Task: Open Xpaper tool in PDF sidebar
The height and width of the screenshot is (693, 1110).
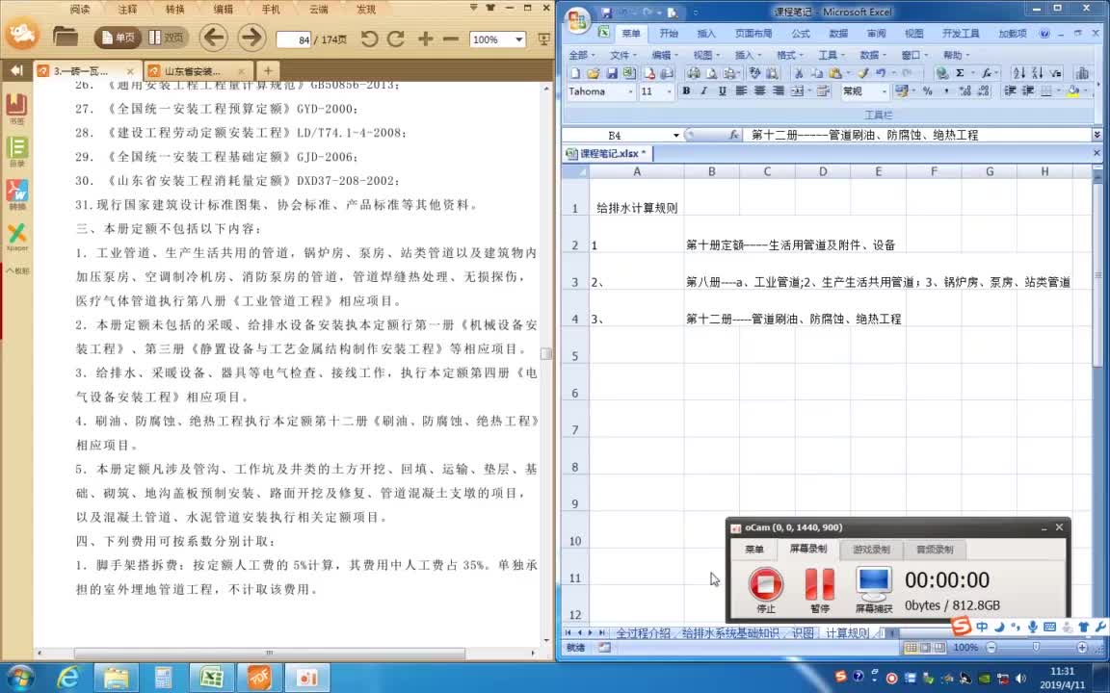Action: tap(16, 236)
